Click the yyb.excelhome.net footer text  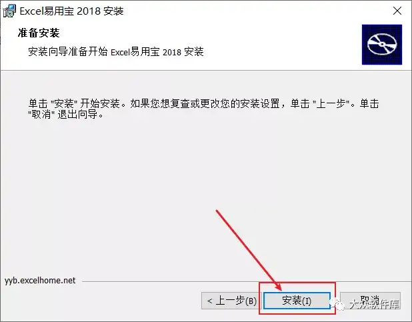tap(40, 281)
